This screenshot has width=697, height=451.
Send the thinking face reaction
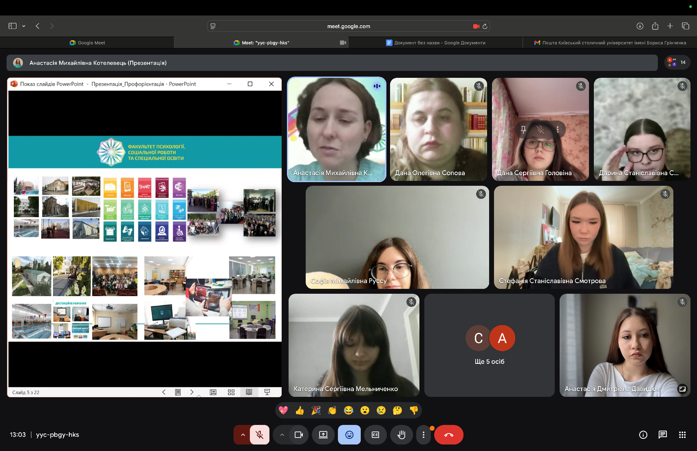click(397, 410)
